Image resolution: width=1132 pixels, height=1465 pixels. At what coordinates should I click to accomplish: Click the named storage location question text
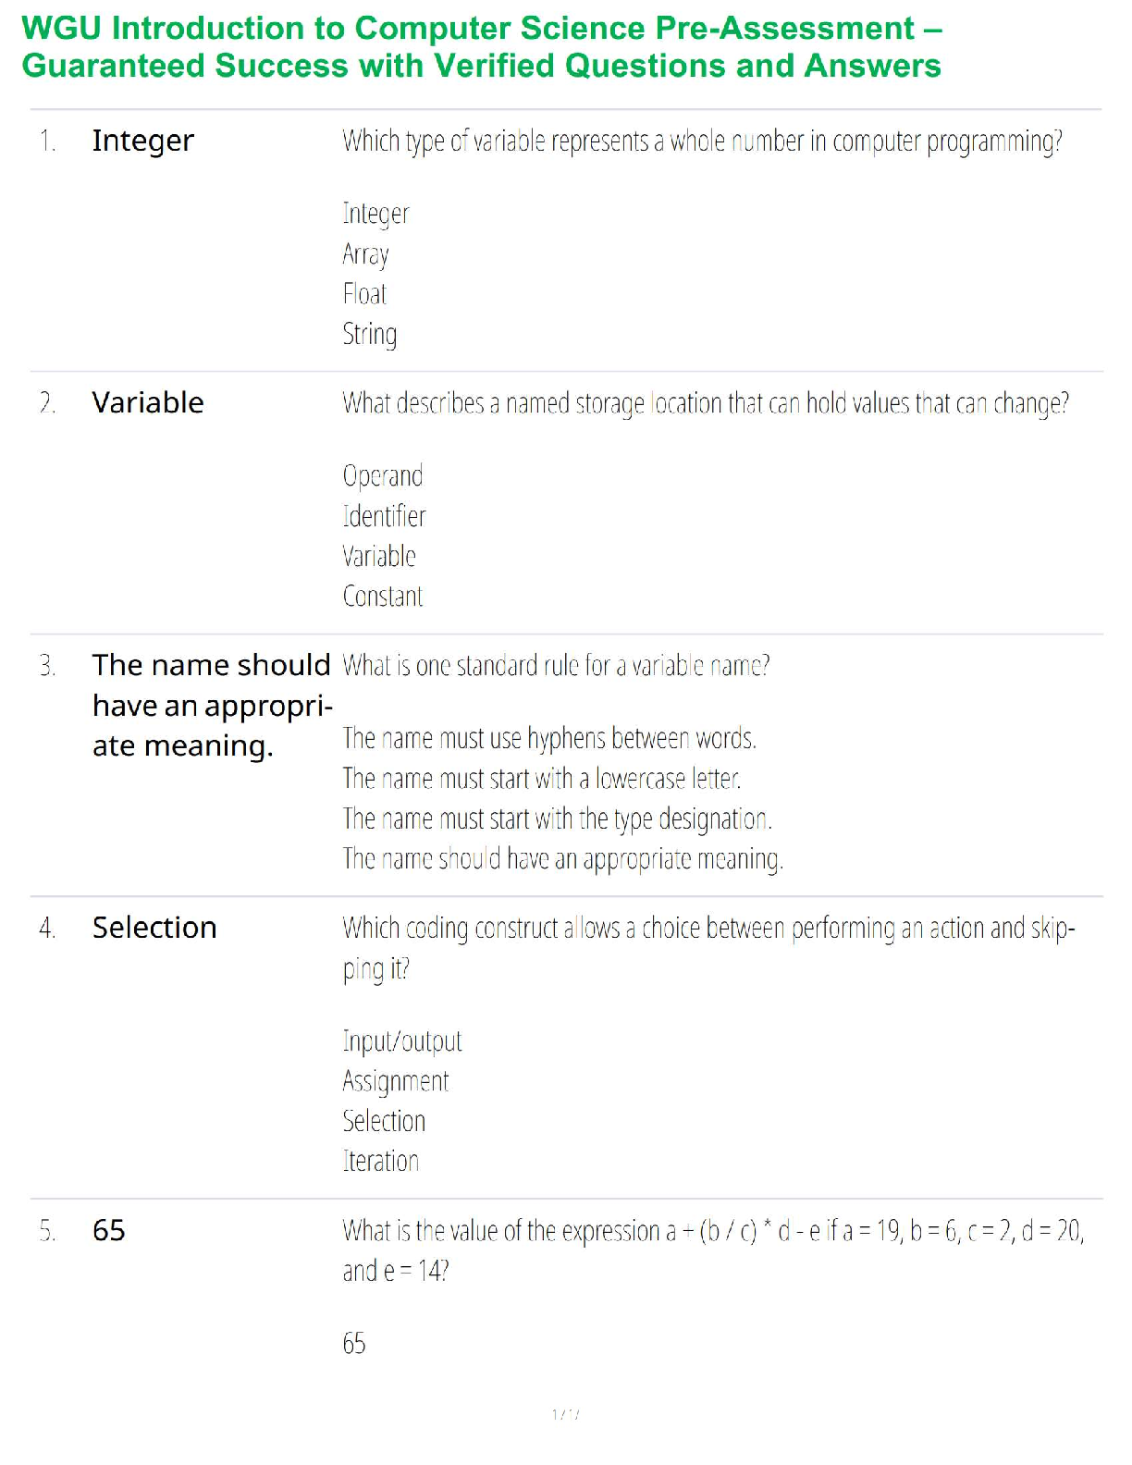(705, 404)
